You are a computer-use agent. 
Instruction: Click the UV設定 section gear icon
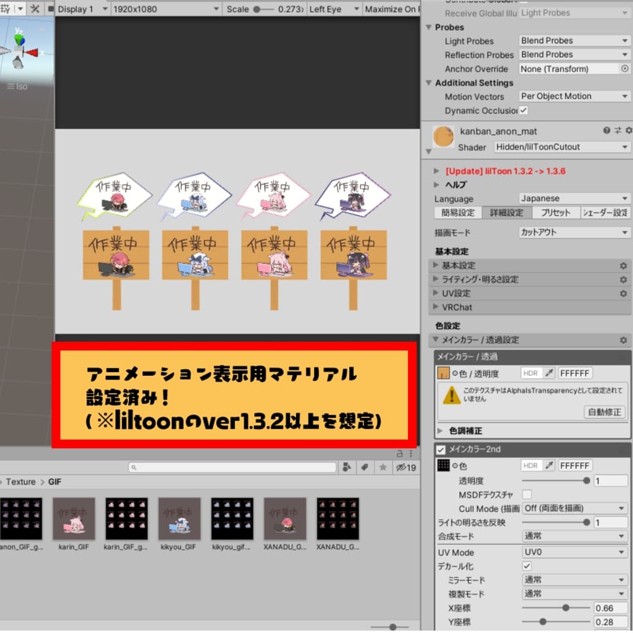pos(624,293)
